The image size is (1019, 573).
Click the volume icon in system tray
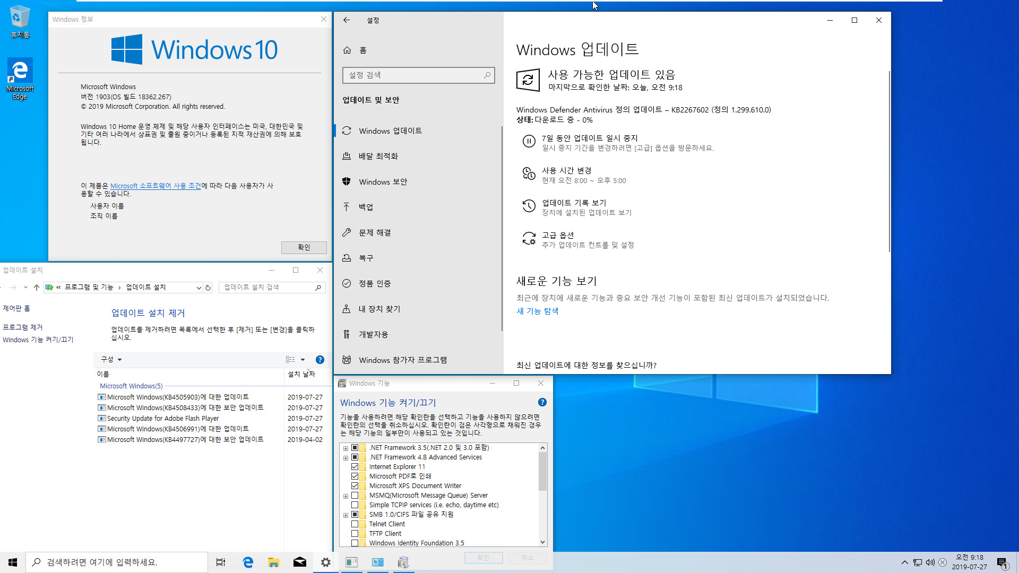point(930,562)
